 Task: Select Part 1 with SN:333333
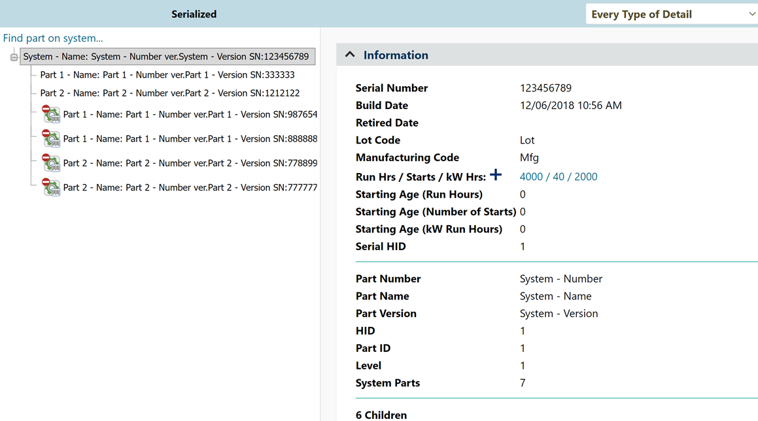coord(167,75)
